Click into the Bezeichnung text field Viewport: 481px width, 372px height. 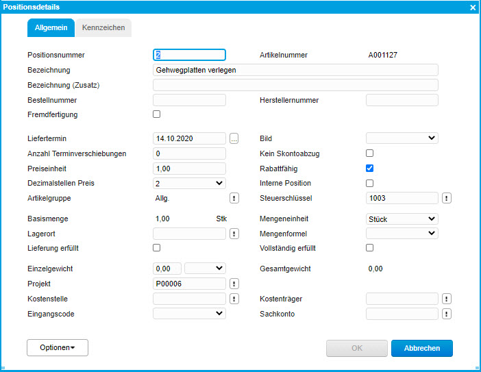tap(295, 70)
